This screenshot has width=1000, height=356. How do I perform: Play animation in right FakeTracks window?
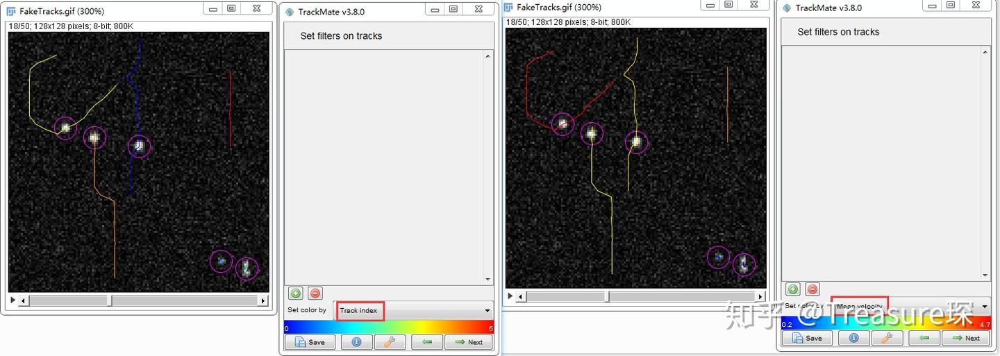[x=510, y=296]
